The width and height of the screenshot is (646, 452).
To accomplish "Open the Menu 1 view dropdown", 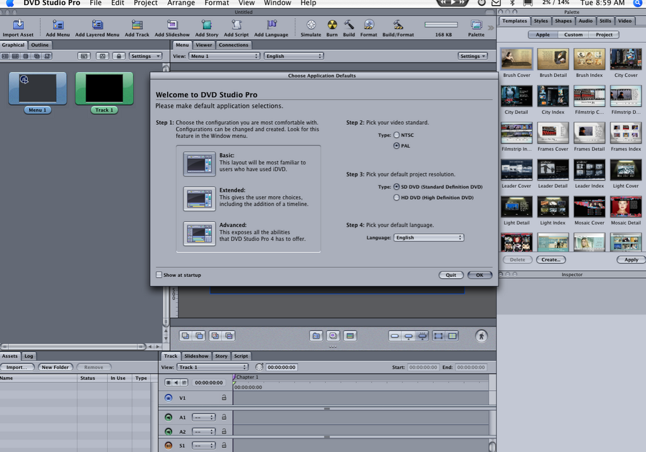I will (x=224, y=56).
